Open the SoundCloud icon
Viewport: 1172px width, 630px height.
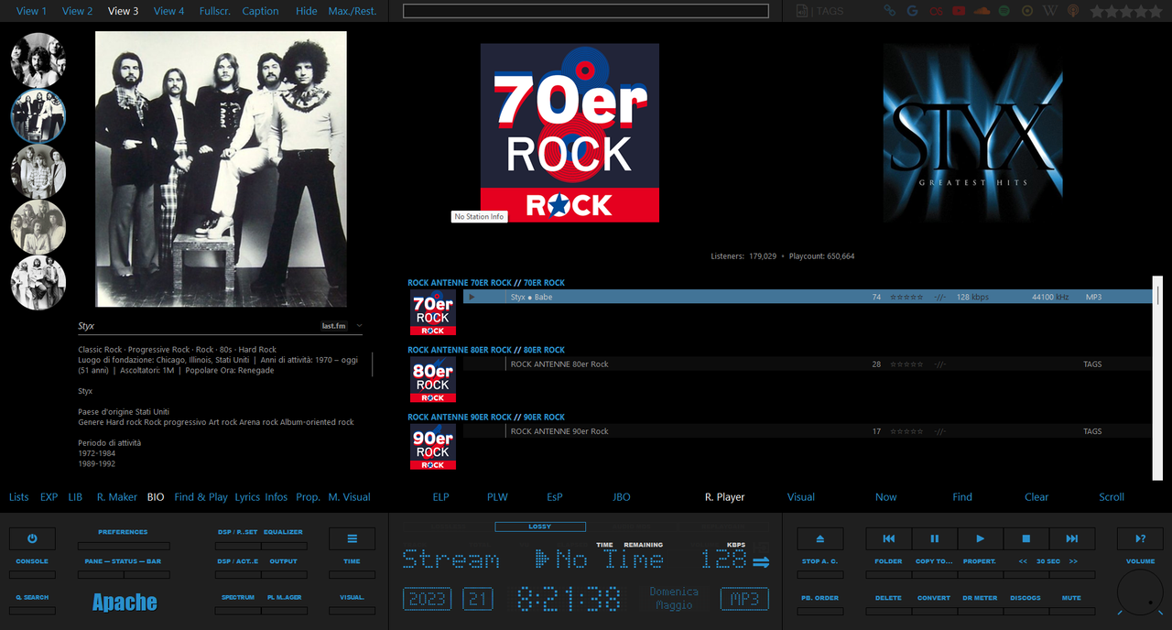[x=982, y=11]
